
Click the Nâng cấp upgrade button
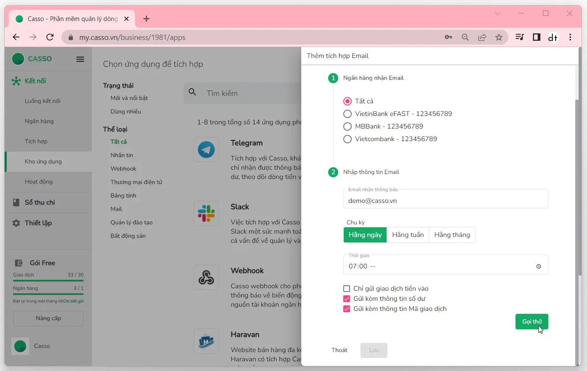coord(48,318)
